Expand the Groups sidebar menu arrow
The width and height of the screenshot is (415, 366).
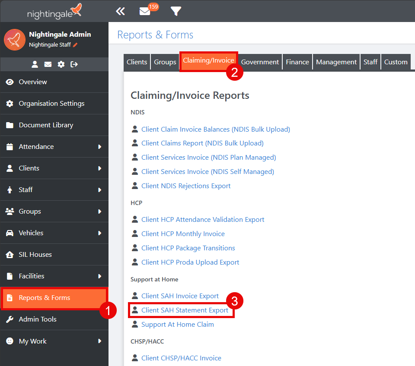(x=100, y=211)
